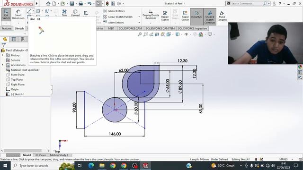Screen dimensions: 303x170
Task: Open Linear Sketch Pattern dropdown arrow
Action: pos(139,17)
